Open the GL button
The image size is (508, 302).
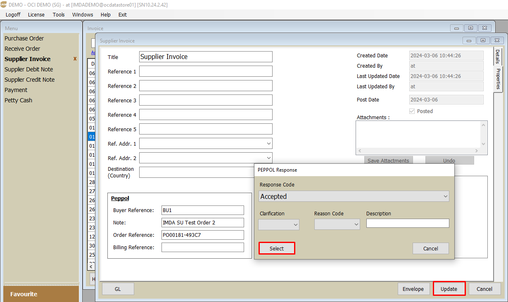(118, 289)
